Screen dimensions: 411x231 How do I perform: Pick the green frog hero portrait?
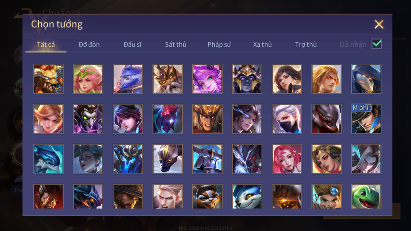[x=366, y=196]
